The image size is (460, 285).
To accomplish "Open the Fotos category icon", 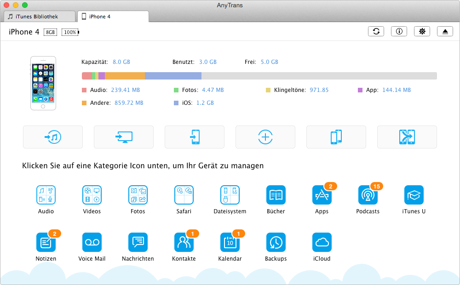I will pyautogui.click(x=138, y=195).
